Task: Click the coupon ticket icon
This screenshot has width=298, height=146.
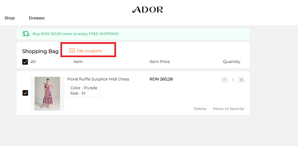Action: click(72, 51)
